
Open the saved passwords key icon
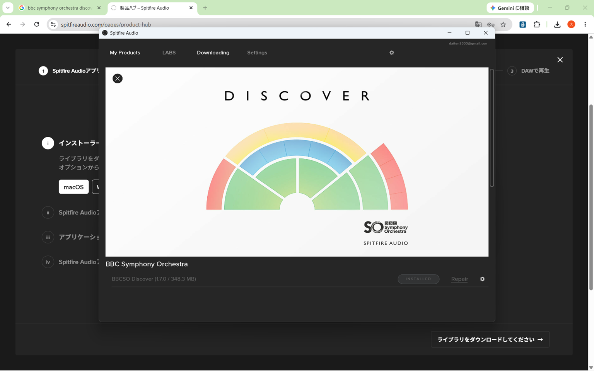[491, 24]
